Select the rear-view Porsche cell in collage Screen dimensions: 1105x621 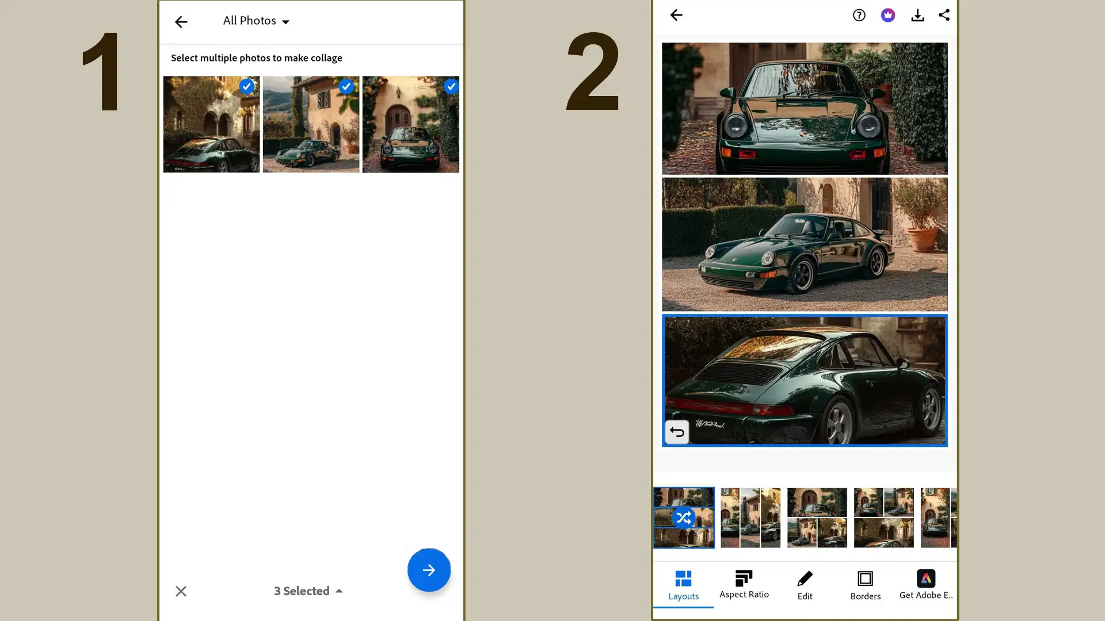[805, 381]
